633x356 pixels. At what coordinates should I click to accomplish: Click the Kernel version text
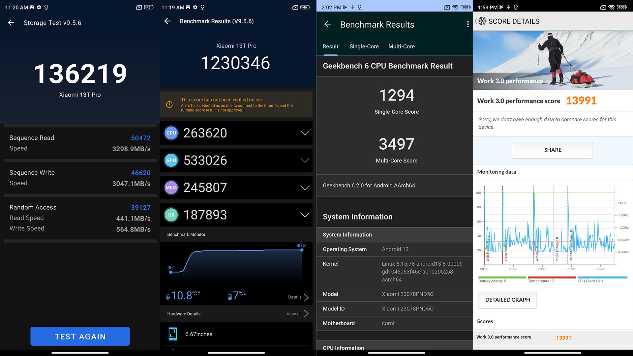(x=423, y=272)
